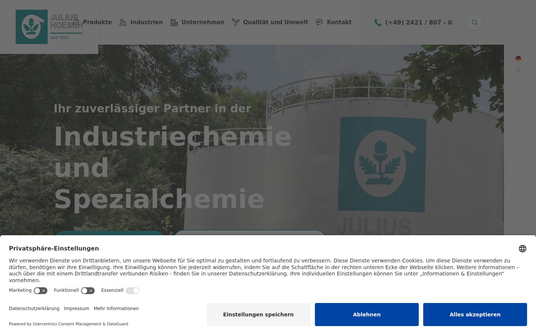Click Alles akzeptieren button
The width and height of the screenshot is (536, 335).
475,315
